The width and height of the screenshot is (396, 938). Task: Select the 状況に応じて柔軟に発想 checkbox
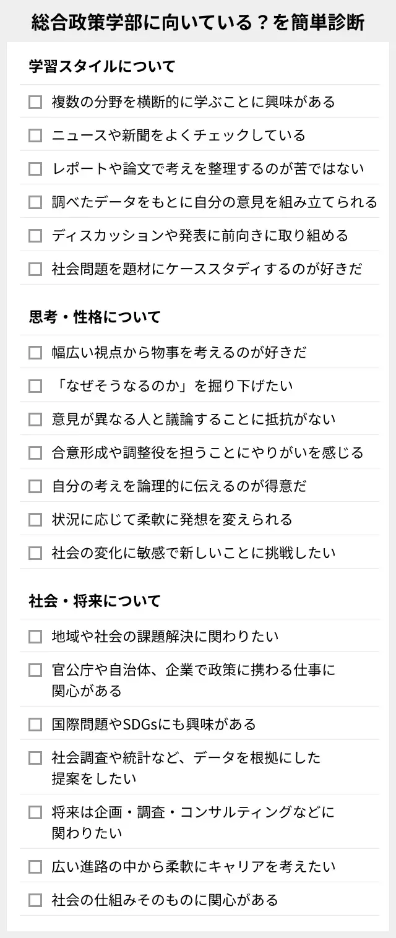35,519
